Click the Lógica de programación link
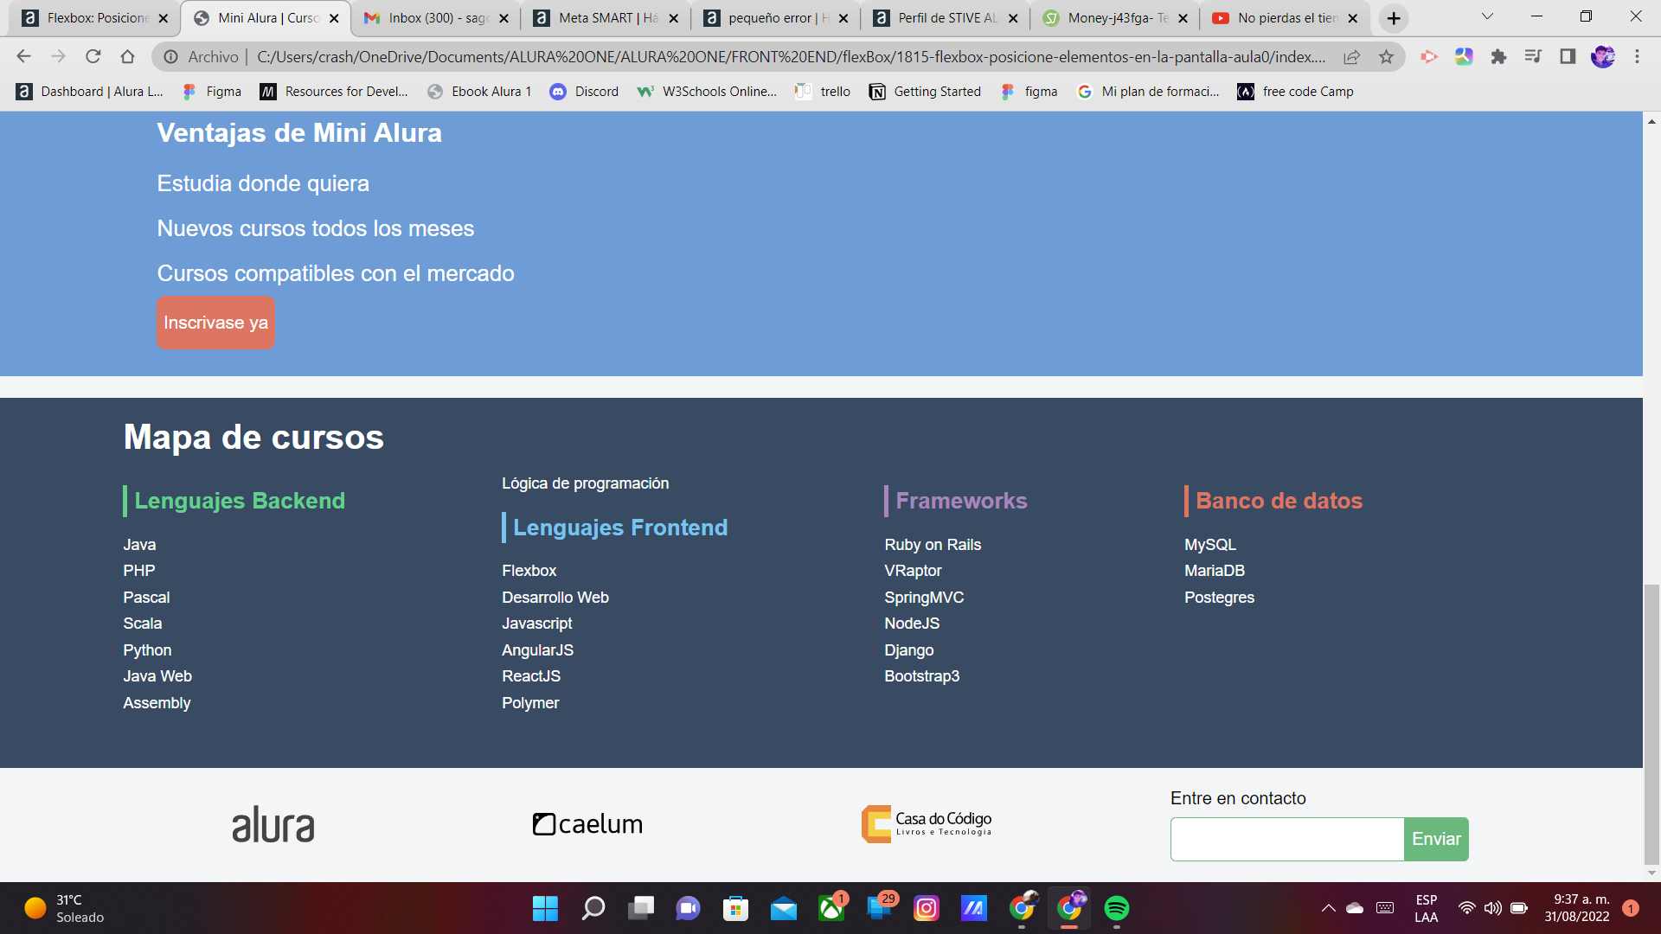Viewport: 1661px width, 934px height. coord(585,483)
